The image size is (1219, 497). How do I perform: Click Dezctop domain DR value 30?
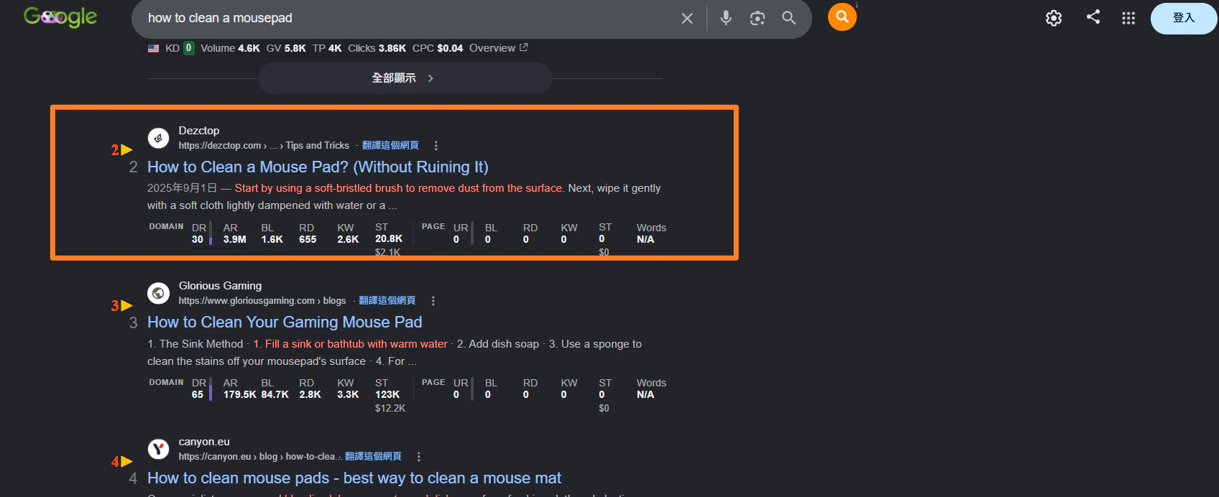198,239
